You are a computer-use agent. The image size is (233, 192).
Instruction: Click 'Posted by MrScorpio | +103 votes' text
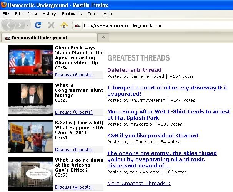(x=145, y=124)
